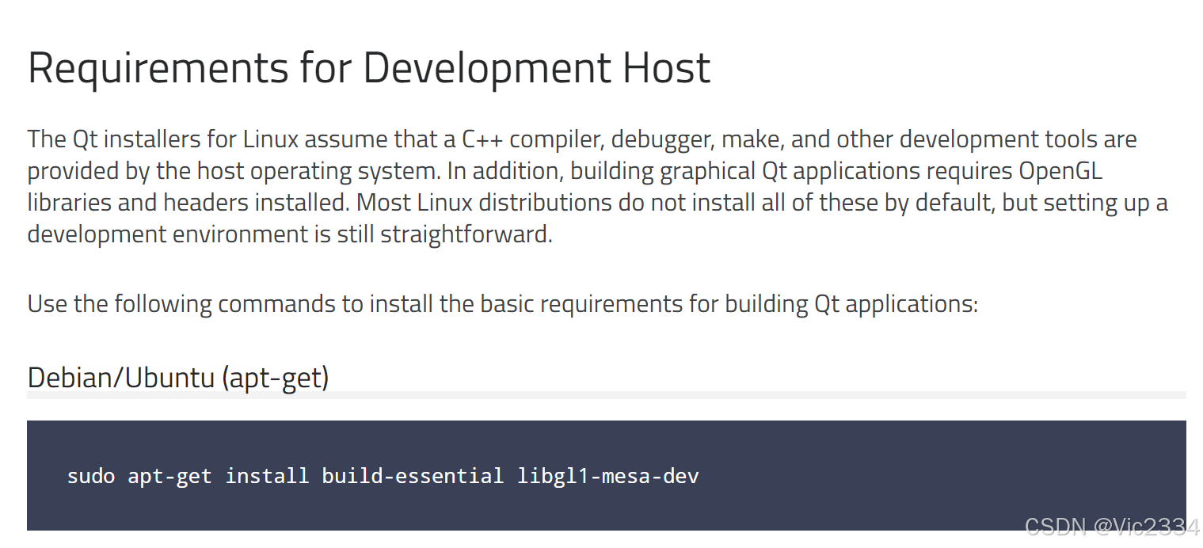Click the line starting 'libraries and headers installed'
Image resolution: width=1203 pixels, height=548 pixels.
click(x=598, y=203)
